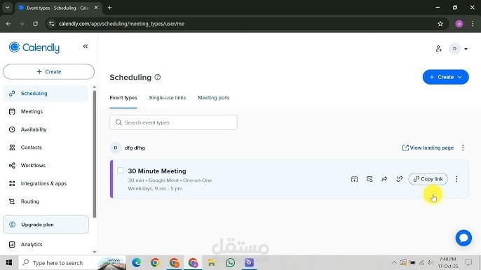Click the Scheduling help info icon

(x=158, y=77)
